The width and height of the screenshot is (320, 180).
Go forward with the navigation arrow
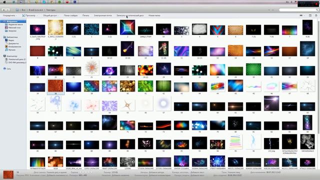7,10
